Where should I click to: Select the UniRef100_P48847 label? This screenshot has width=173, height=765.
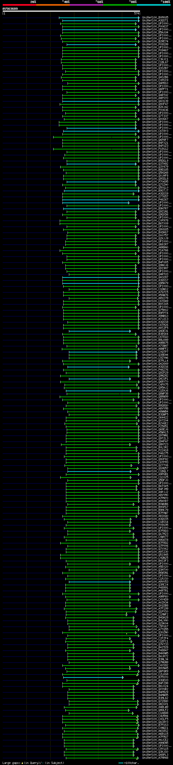click(x=155, y=650)
